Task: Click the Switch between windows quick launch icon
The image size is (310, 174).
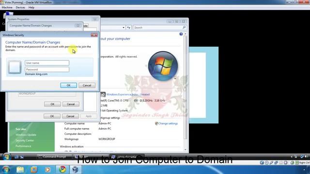Action: click(22, 157)
